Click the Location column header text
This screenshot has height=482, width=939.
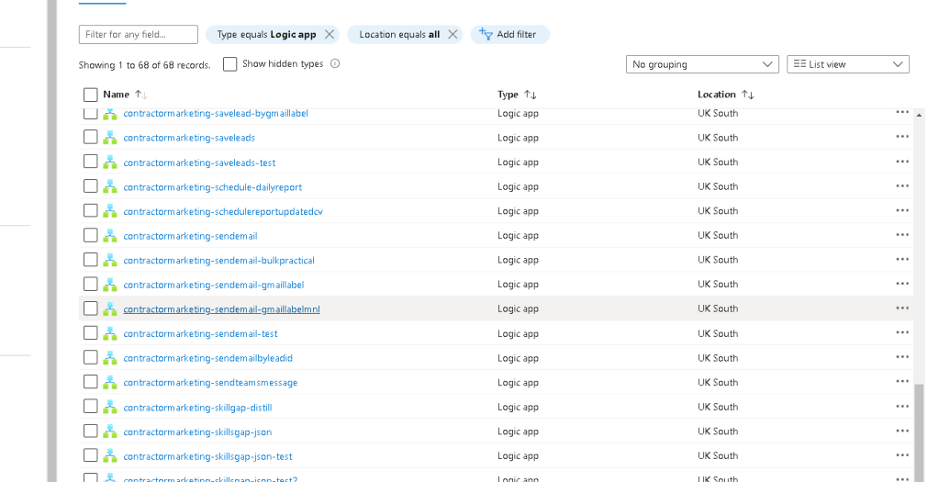(716, 95)
